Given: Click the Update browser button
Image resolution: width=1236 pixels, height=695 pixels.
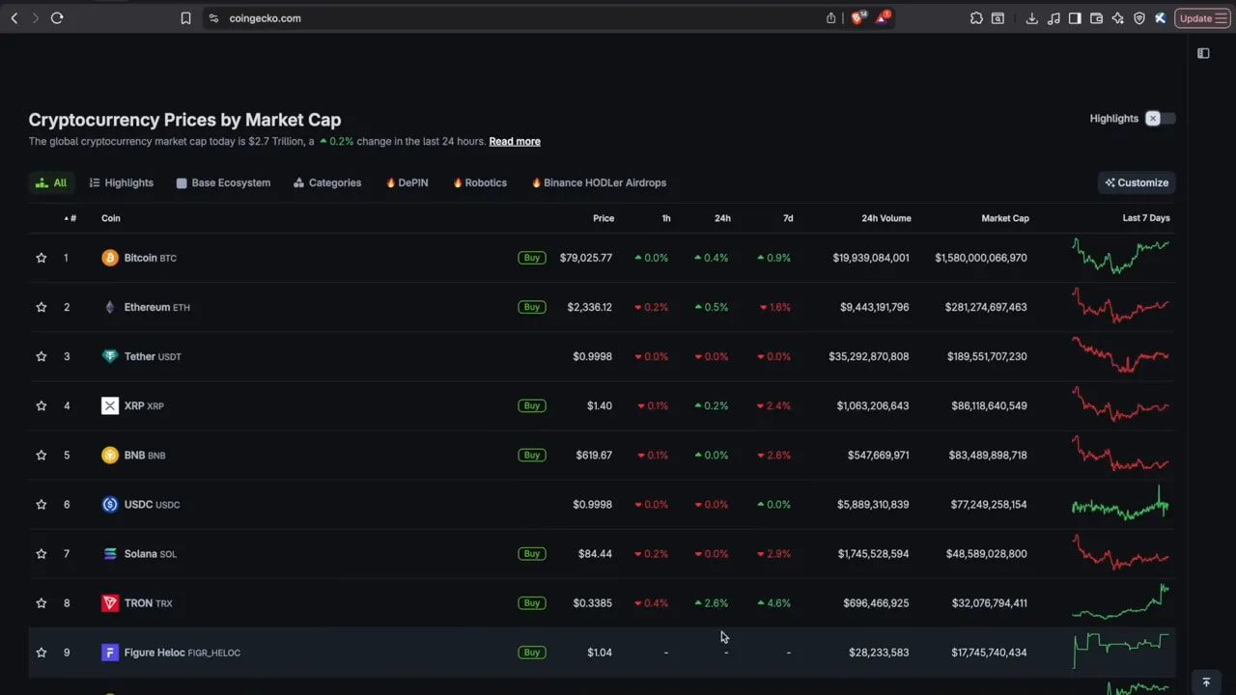Looking at the screenshot, I should click(x=1203, y=18).
